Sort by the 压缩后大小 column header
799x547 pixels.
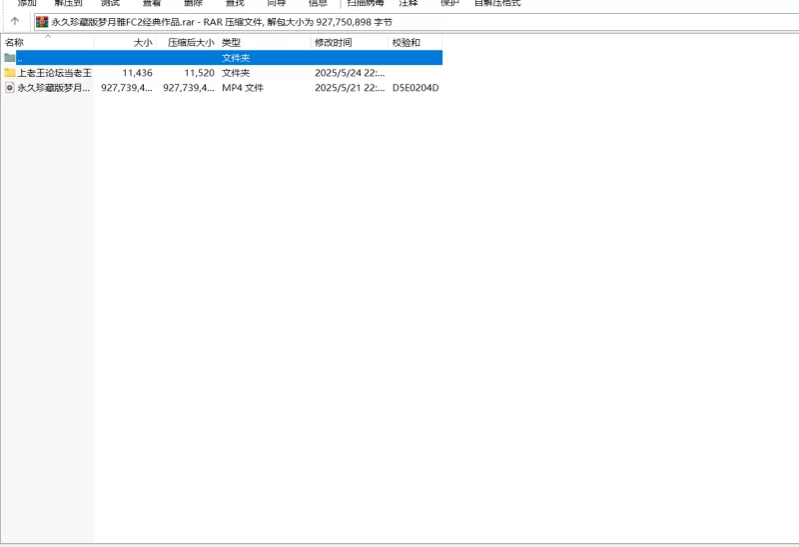click(x=187, y=42)
